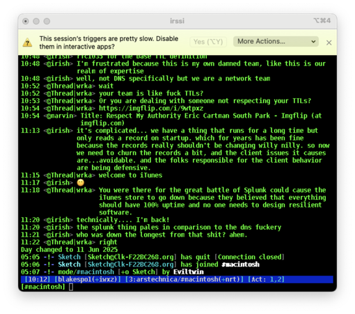The width and height of the screenshot is (355, 314).
Task: Dismiss the slow triggers notification
Action: pyautogui.click(x=329, y=42)
